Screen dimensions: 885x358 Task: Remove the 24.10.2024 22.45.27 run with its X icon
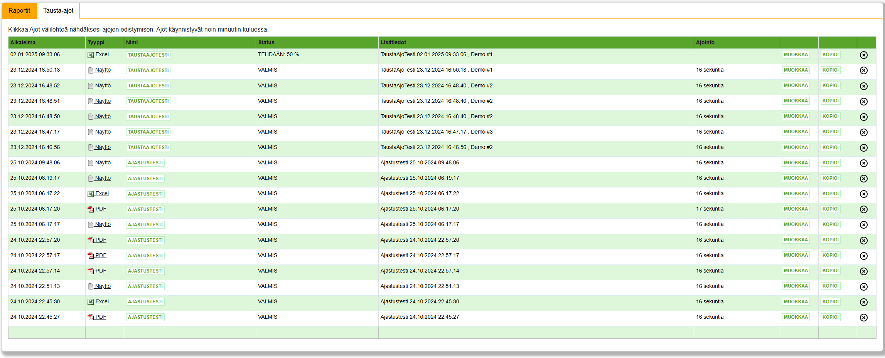(864, 318)
